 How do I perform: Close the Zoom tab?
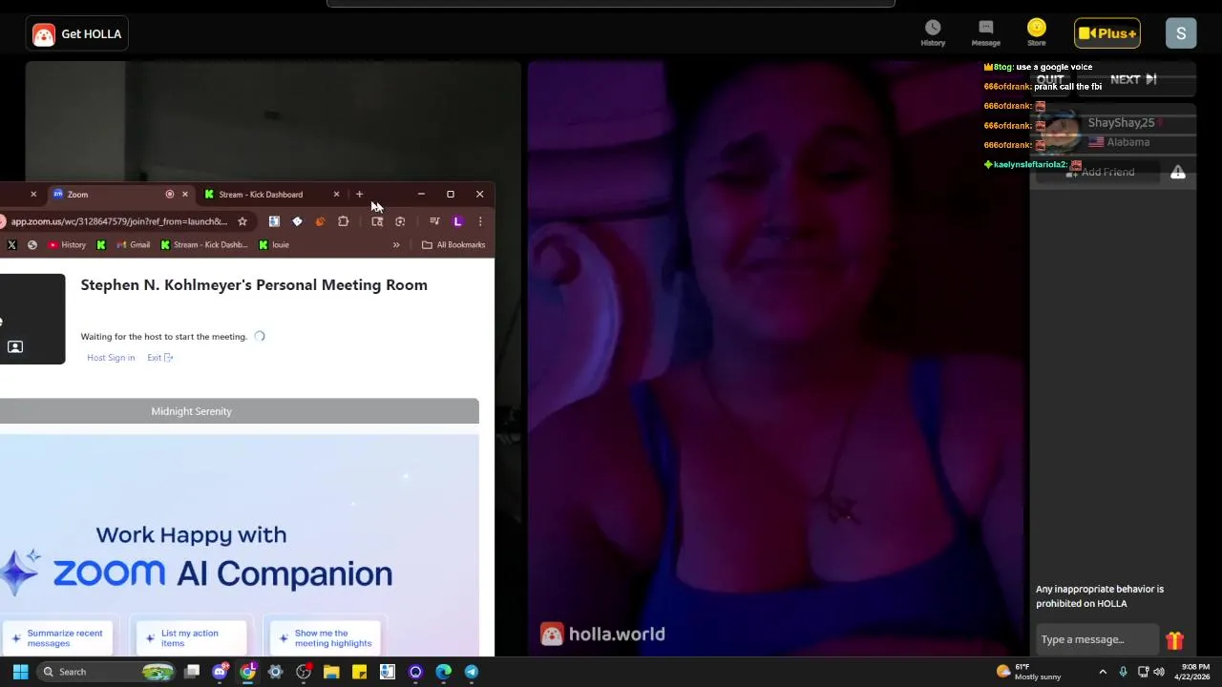[x=185, y=195]
